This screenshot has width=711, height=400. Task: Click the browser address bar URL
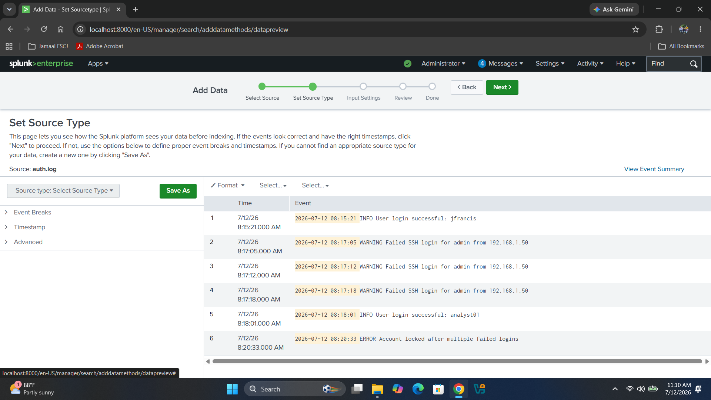189,29
